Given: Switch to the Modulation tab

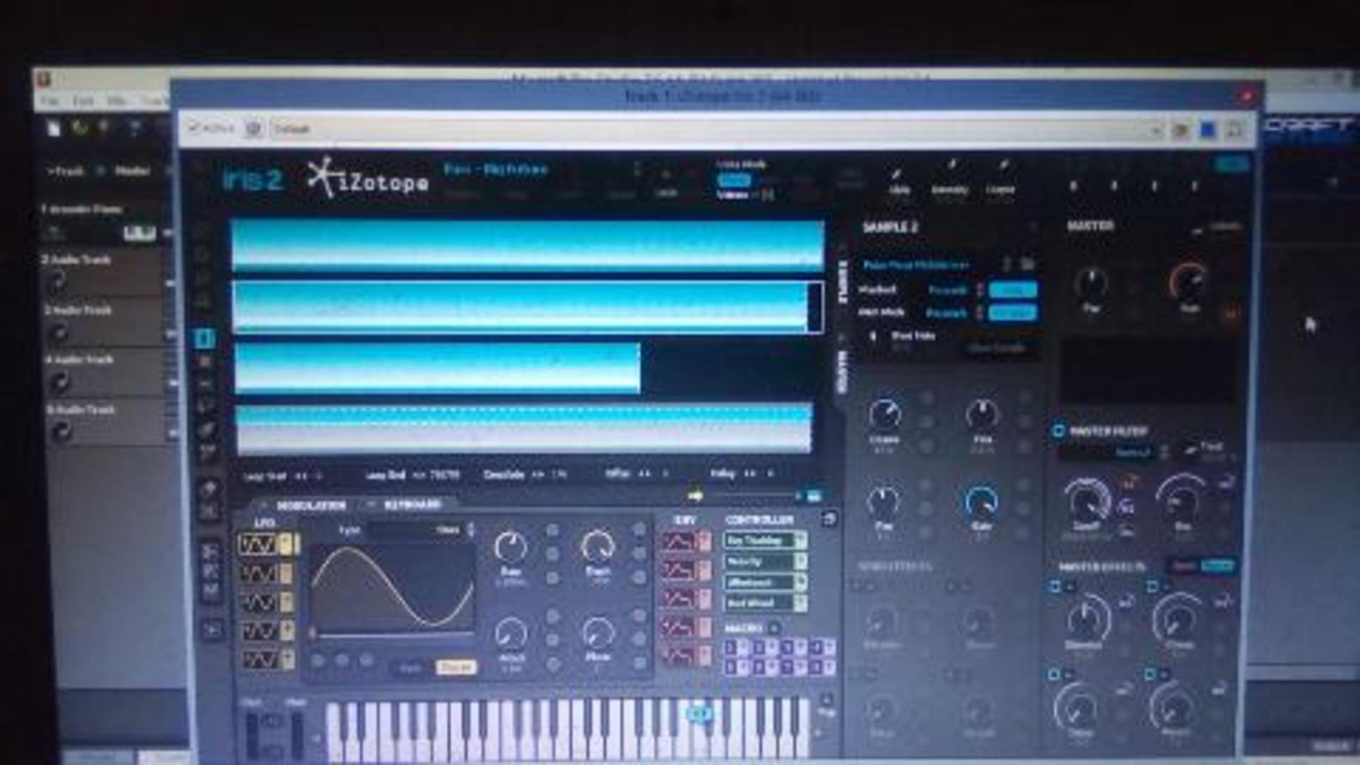Looking at the screenshot, I should pyautogui.click(x=311, y=506).
